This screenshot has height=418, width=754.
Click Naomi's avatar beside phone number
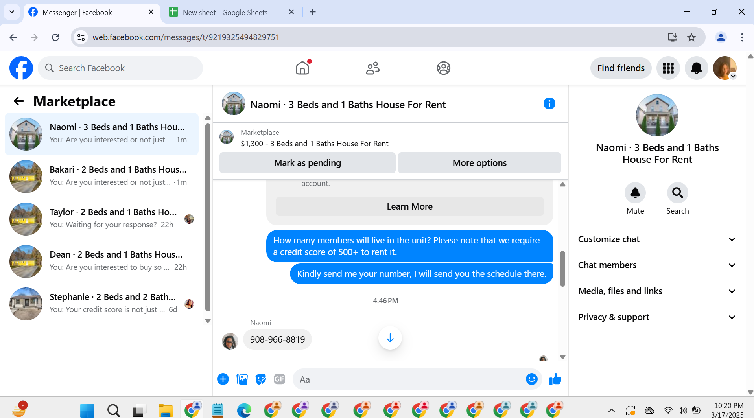pos(230,341)
